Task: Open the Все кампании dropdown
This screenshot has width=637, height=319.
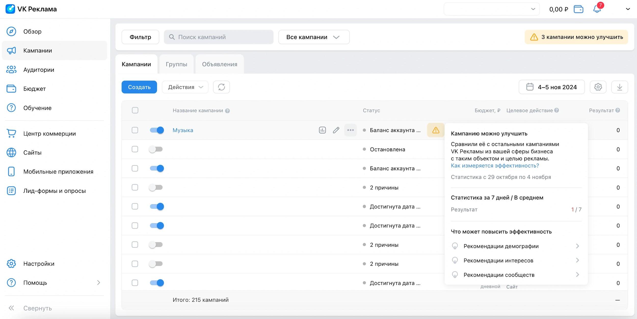Action: coord(314,37)
